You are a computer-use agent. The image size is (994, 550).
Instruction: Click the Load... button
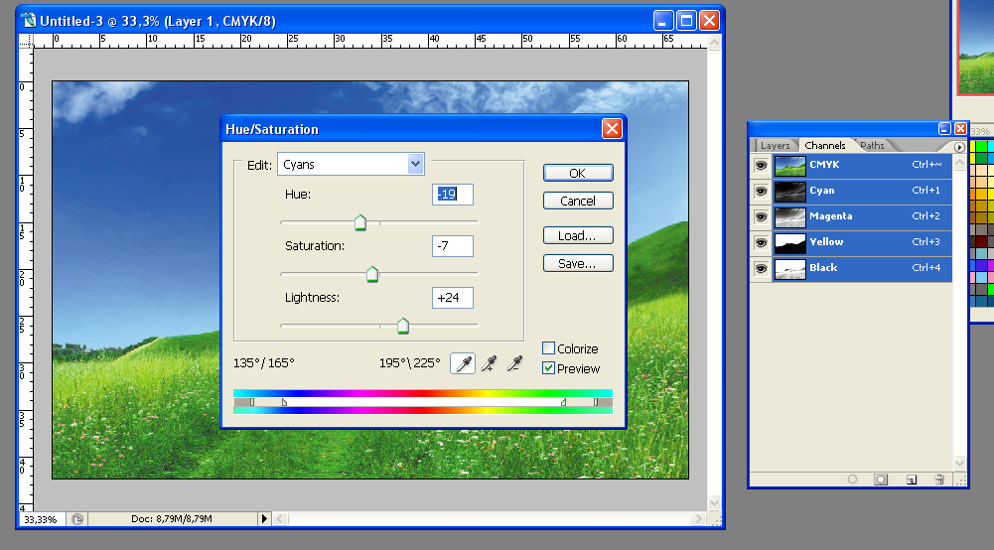pyautogui.click(x=578, y=235)
